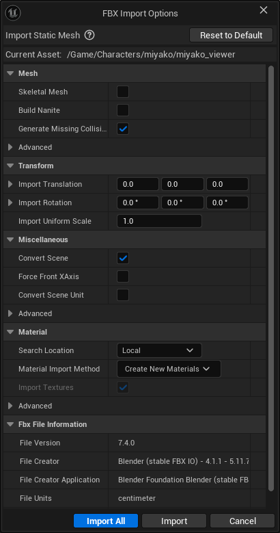Click the Import Translation Z field
280x533 pixels.
pyautogui.click(x=227, y=184)
